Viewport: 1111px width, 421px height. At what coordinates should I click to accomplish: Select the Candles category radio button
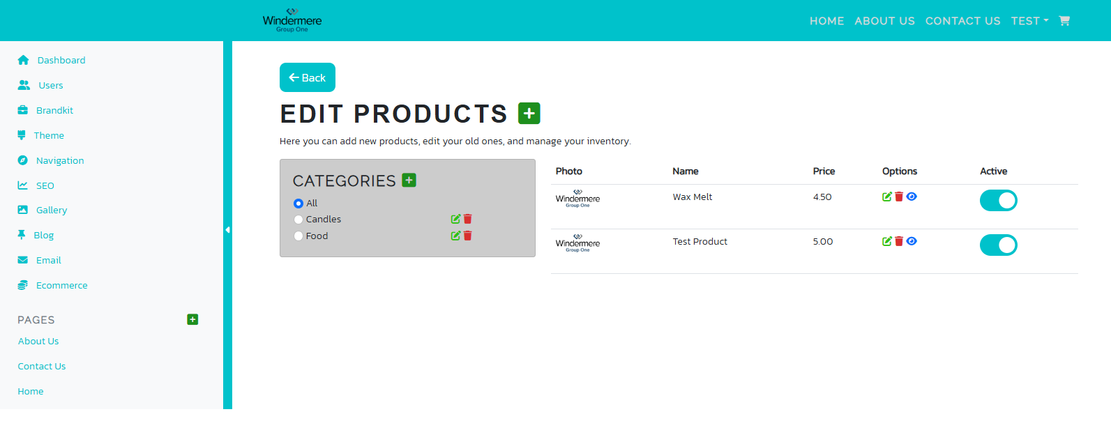tap(298, 220)
